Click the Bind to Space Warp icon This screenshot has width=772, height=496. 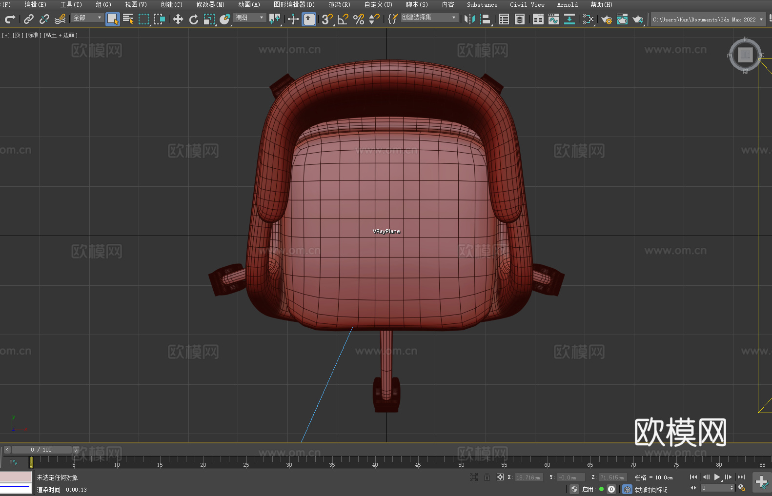(60, 19)
